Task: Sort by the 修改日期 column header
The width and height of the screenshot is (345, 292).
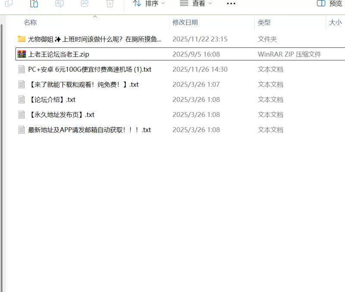Action: [185, 22]
